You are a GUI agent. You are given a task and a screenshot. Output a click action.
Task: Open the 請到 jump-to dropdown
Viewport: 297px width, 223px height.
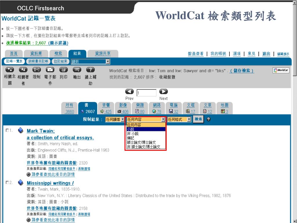(90, 62)
